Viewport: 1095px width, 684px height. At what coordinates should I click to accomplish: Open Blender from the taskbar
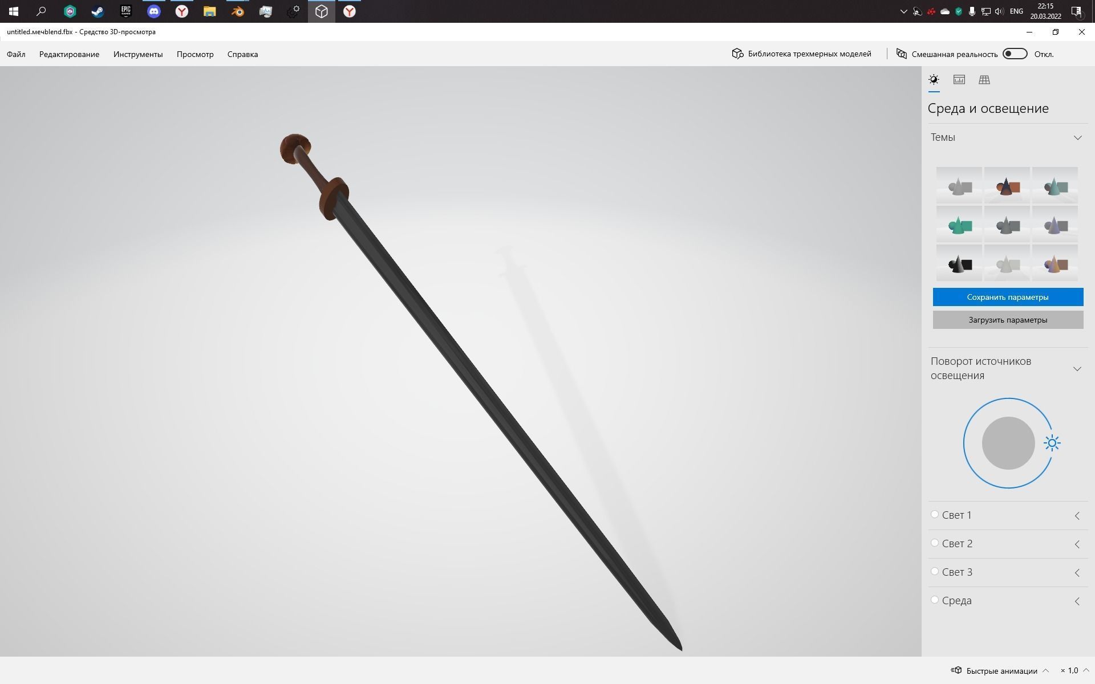coord(237,11)
